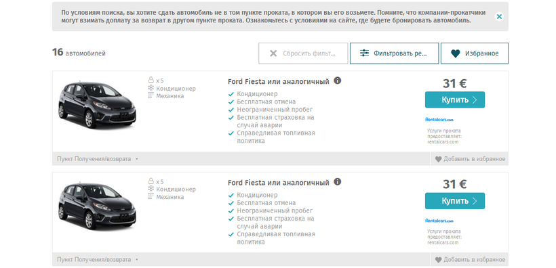Expand Пункт Получения/возврата for first car

click(x=98, y=159)
